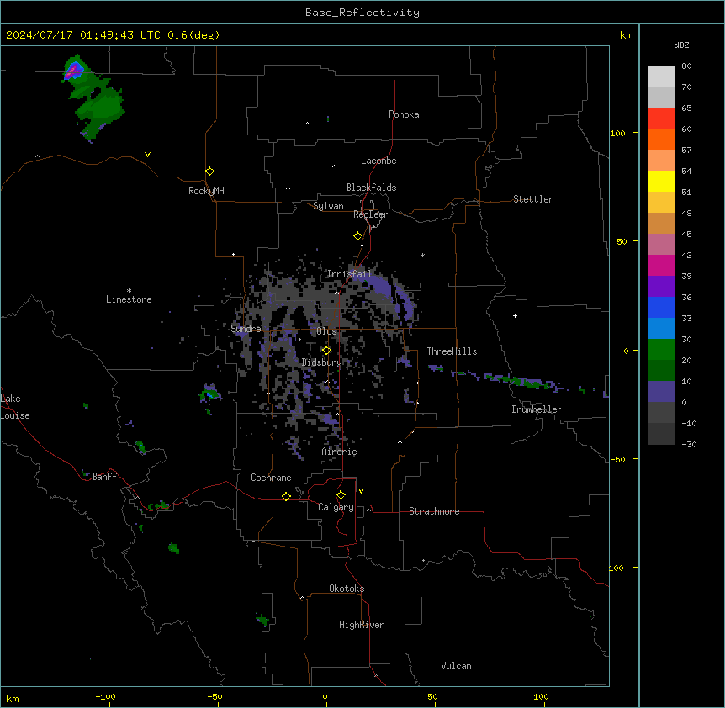Click the green swatch between 30 and 20

pyautogui.click(x=661, y=350)
